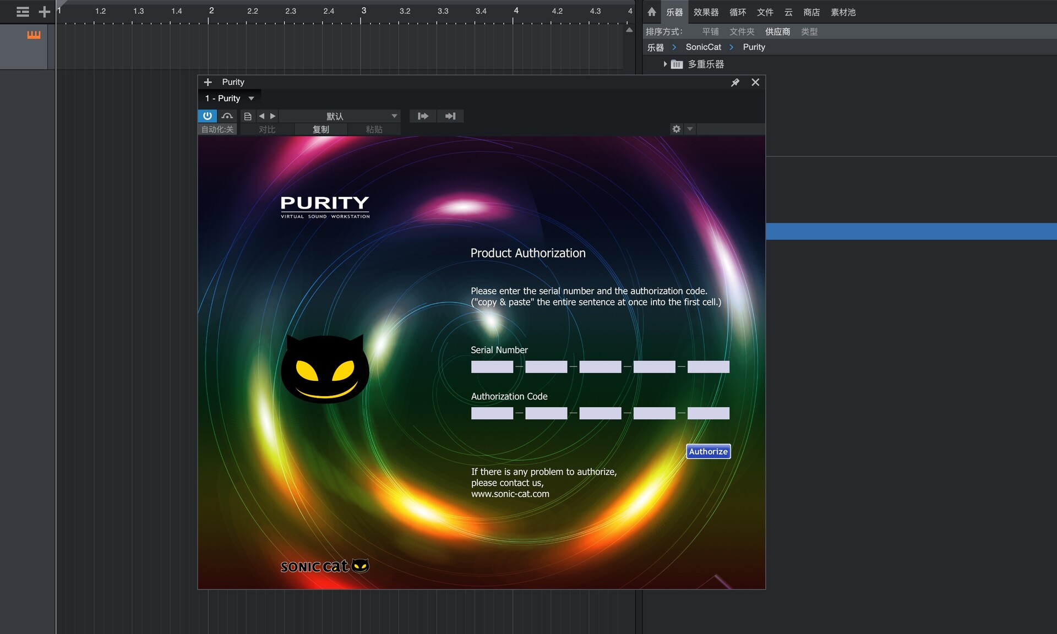Switch to the 云 browser tab
The image size is (1057, 634).
(x=788, y=12)
